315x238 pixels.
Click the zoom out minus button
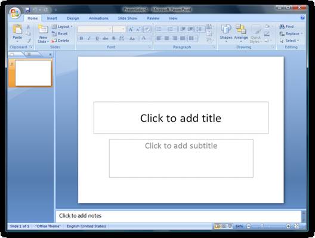[x=249, y=226]
